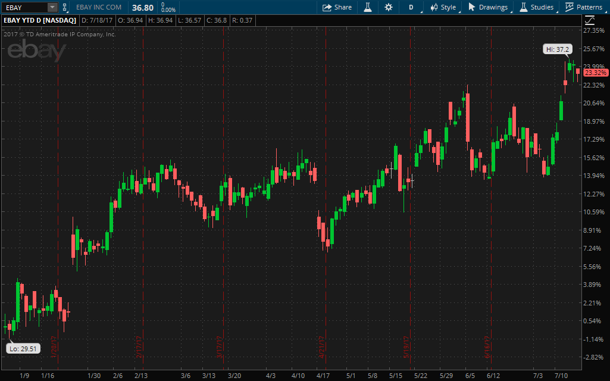Expand the EBAY symbol selector dropdown arrow
610x381 pixels.
pyautogui.click(x=52, y=7)
